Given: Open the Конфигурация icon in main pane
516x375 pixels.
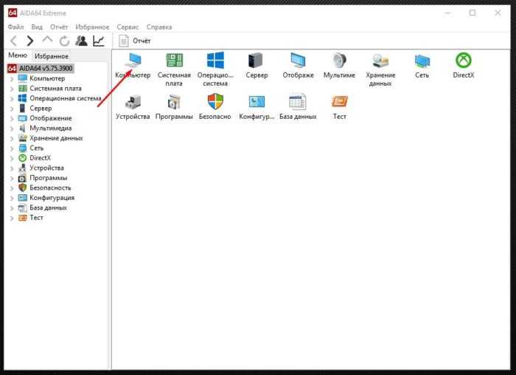Looking at the screenshot, I should click(x=257, y=101).
